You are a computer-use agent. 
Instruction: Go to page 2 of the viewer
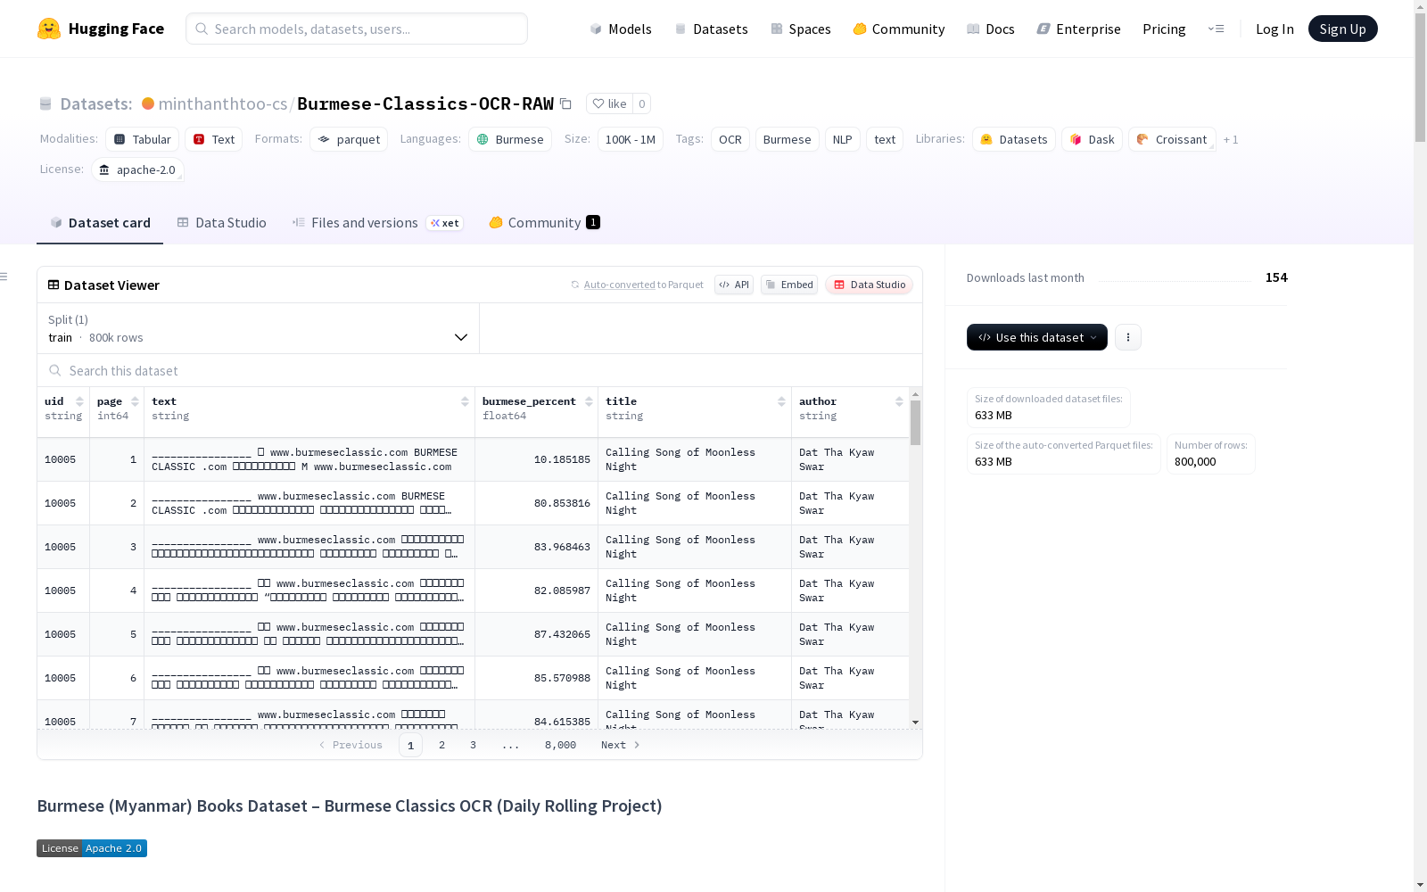coord(441,745)
